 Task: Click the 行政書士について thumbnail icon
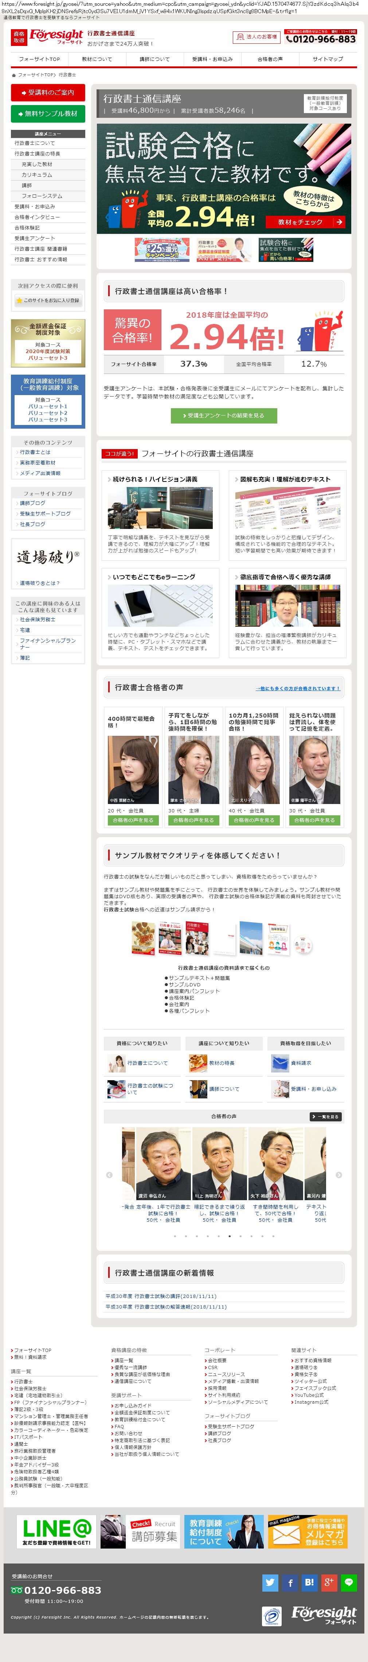[117, 1063]
